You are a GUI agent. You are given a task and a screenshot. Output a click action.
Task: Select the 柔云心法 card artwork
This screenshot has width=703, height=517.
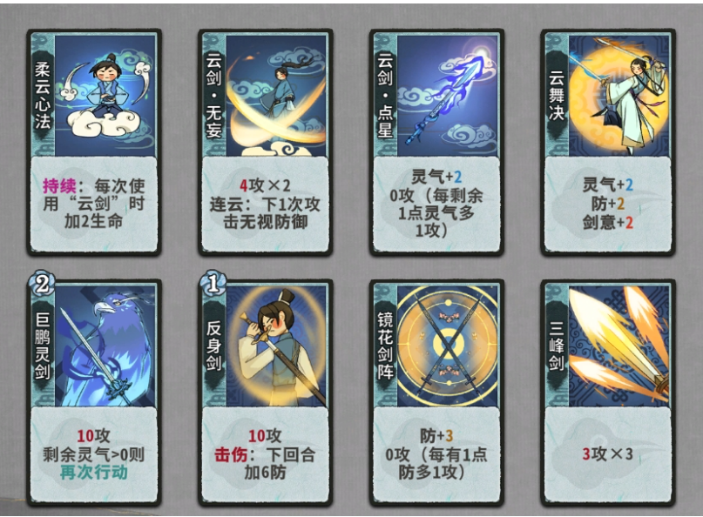(105, 96)
